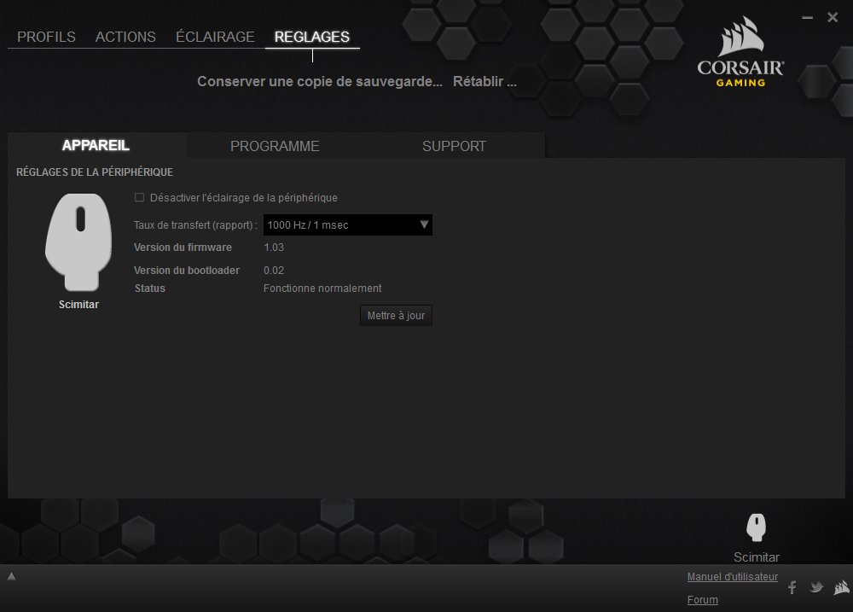Screen dimensions: 853x612
Task: Minimize the Corsair utility window
Action: 807,17
